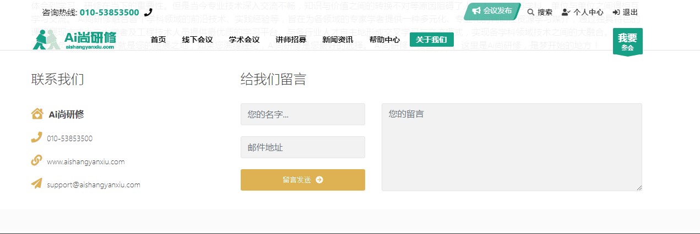
Task: Click the Ai尚研修 site logo
Action: point(74,40)
